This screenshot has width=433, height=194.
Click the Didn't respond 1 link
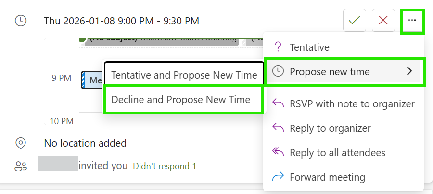tap(164, 166)
